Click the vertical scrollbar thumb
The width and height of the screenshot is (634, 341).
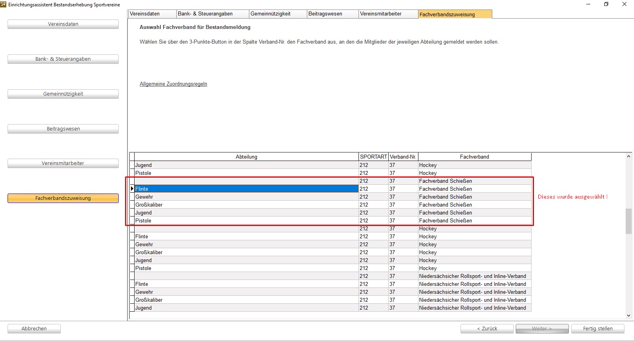click(628, 221)
